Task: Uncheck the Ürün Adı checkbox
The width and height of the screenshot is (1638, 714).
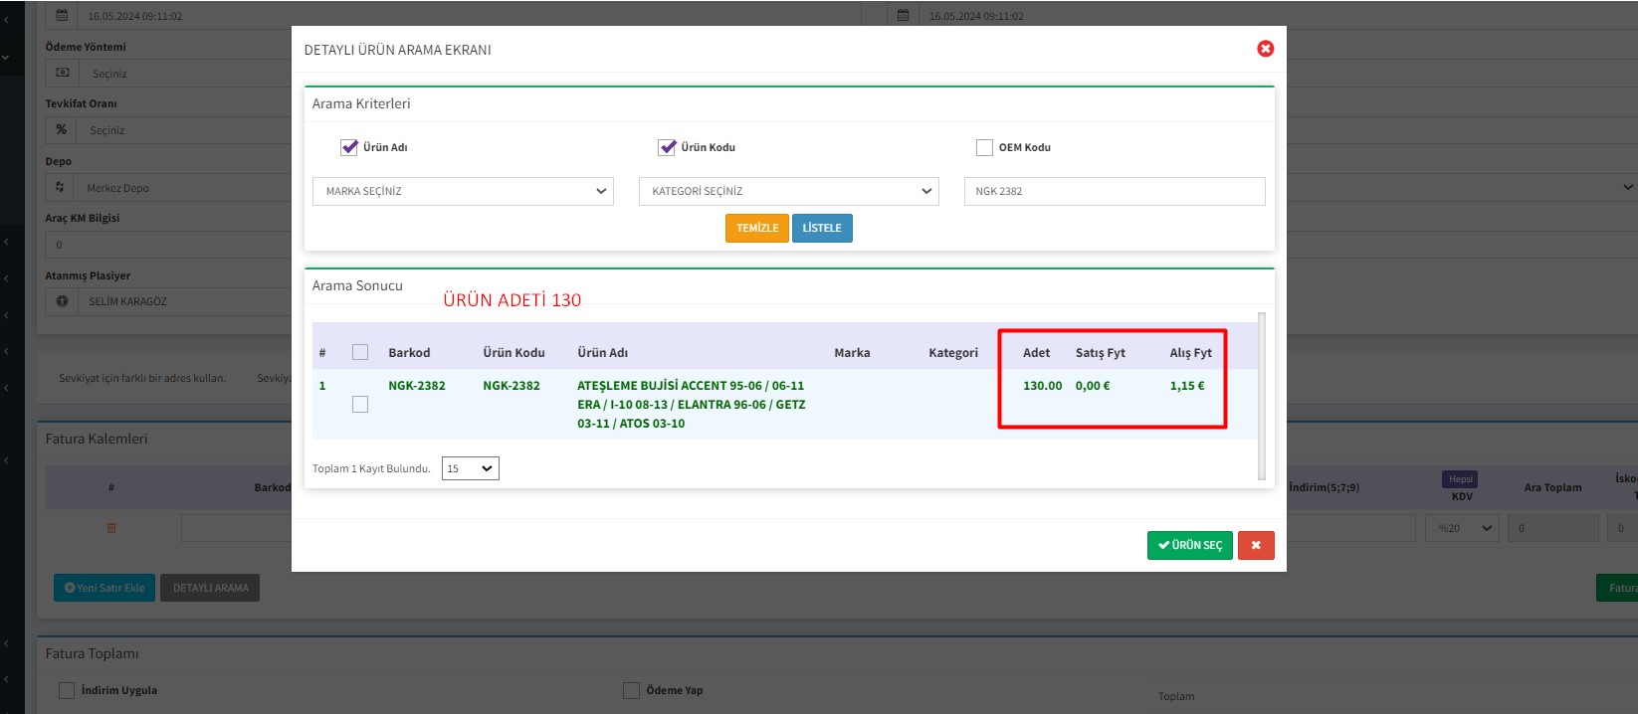Action: coord(349,147)
